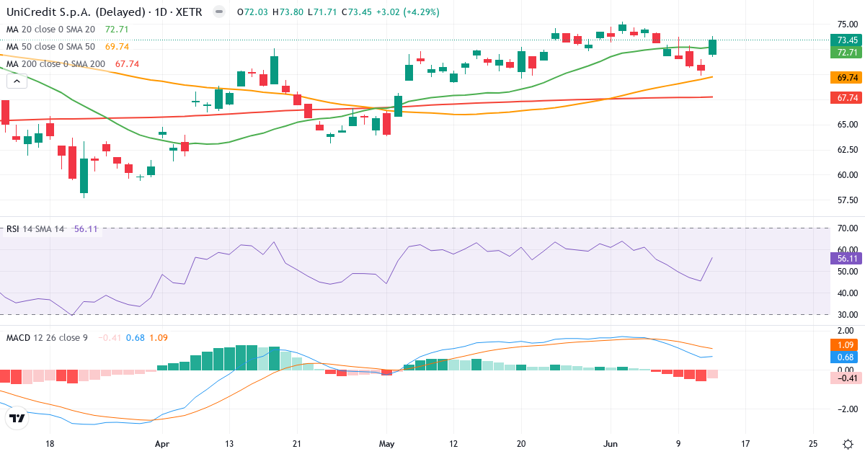Viewport: 865px width, 454px height.
Task: Click the current price label 73.45
Action: tap(846, 40)
